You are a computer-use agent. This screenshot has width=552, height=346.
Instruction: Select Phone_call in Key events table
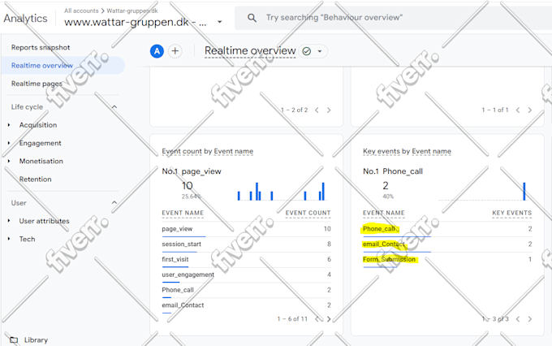click(447, 229)
